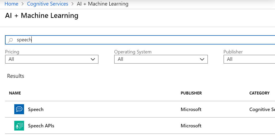Click the CATEGORY column header

click(x=259, y=93)
